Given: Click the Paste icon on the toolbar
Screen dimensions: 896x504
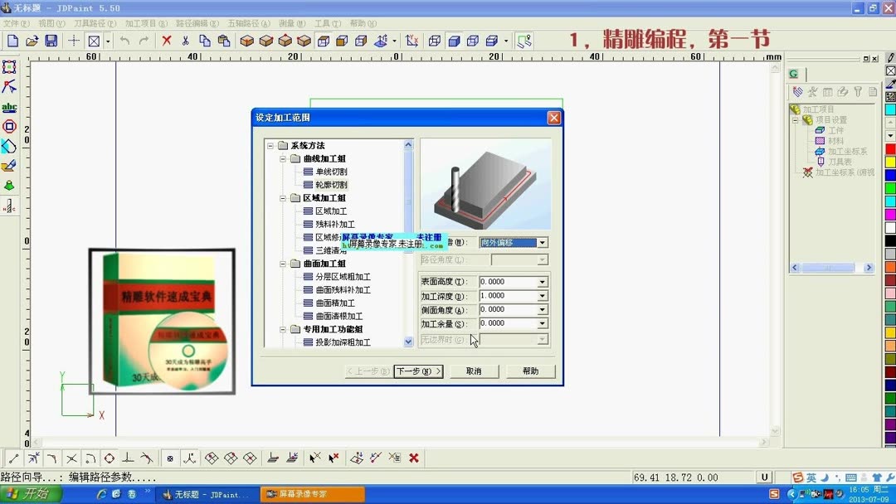Looking at the screenshot, I should point(225,40).
